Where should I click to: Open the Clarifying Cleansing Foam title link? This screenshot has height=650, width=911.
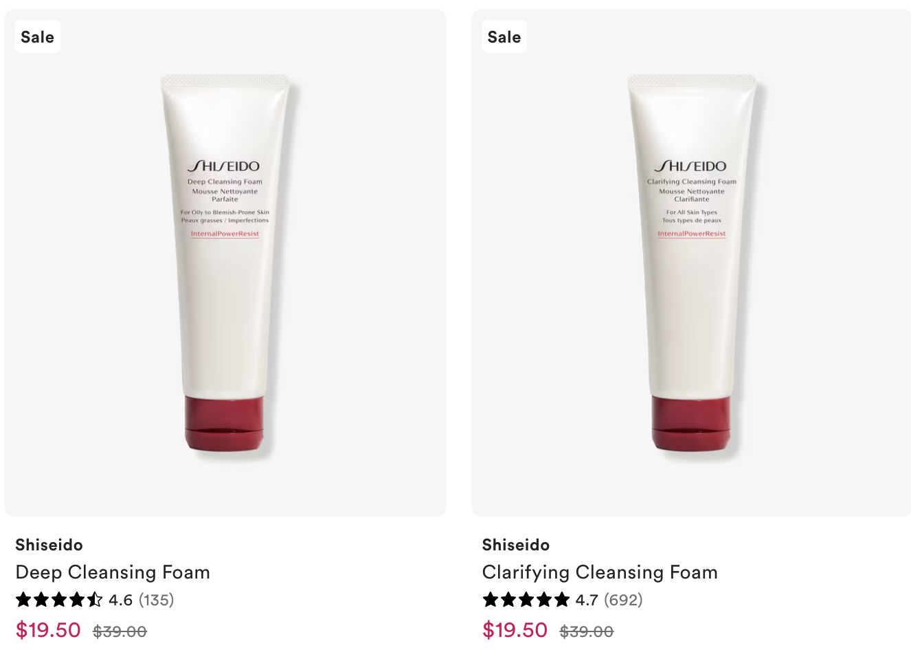[x=600, y=572]
